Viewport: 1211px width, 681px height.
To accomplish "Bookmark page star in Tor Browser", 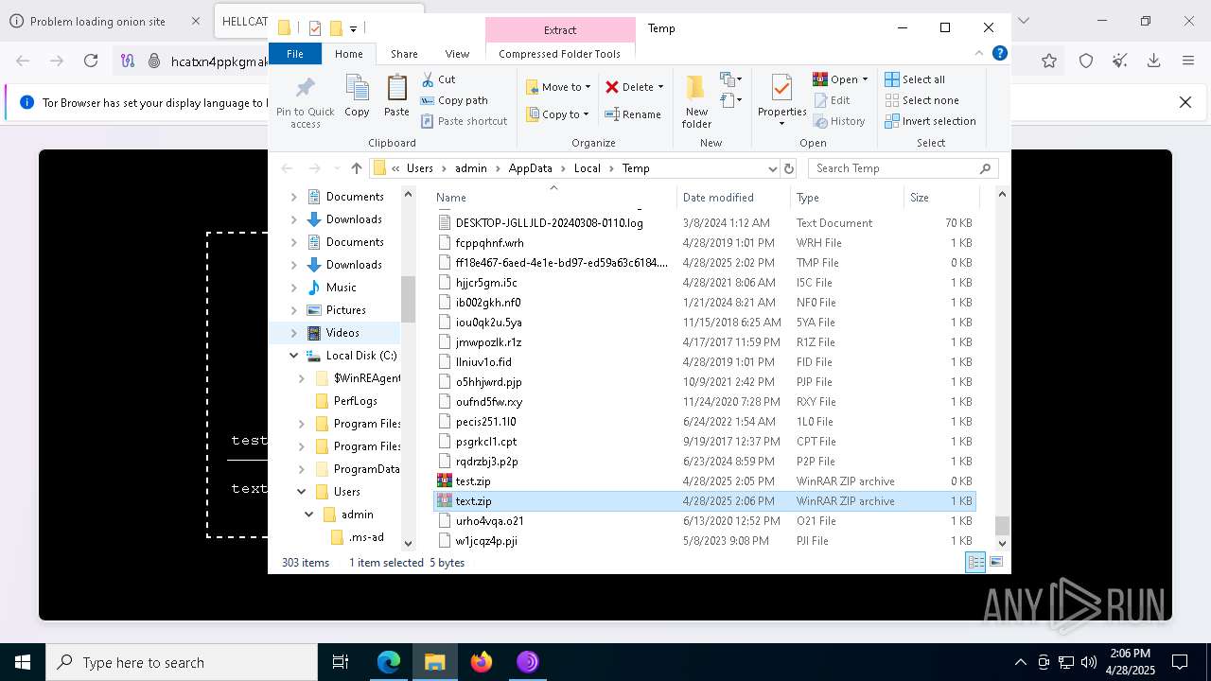I will coord(1049,61).
